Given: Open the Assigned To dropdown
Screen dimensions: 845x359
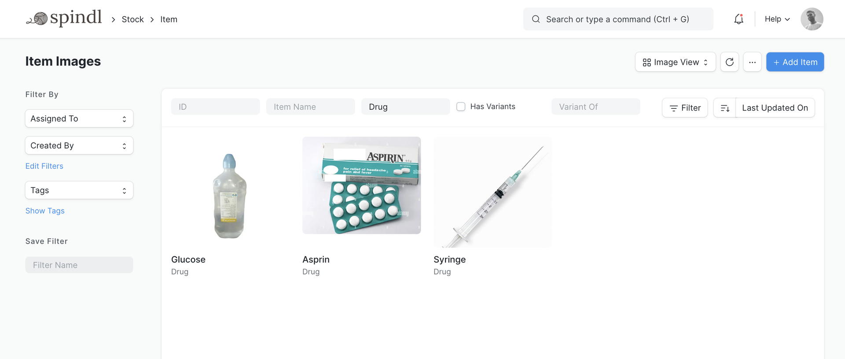Looking at the screenshot, I should click(79, 118).
